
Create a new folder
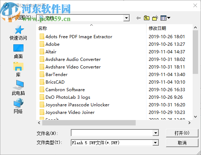point(155,18)
